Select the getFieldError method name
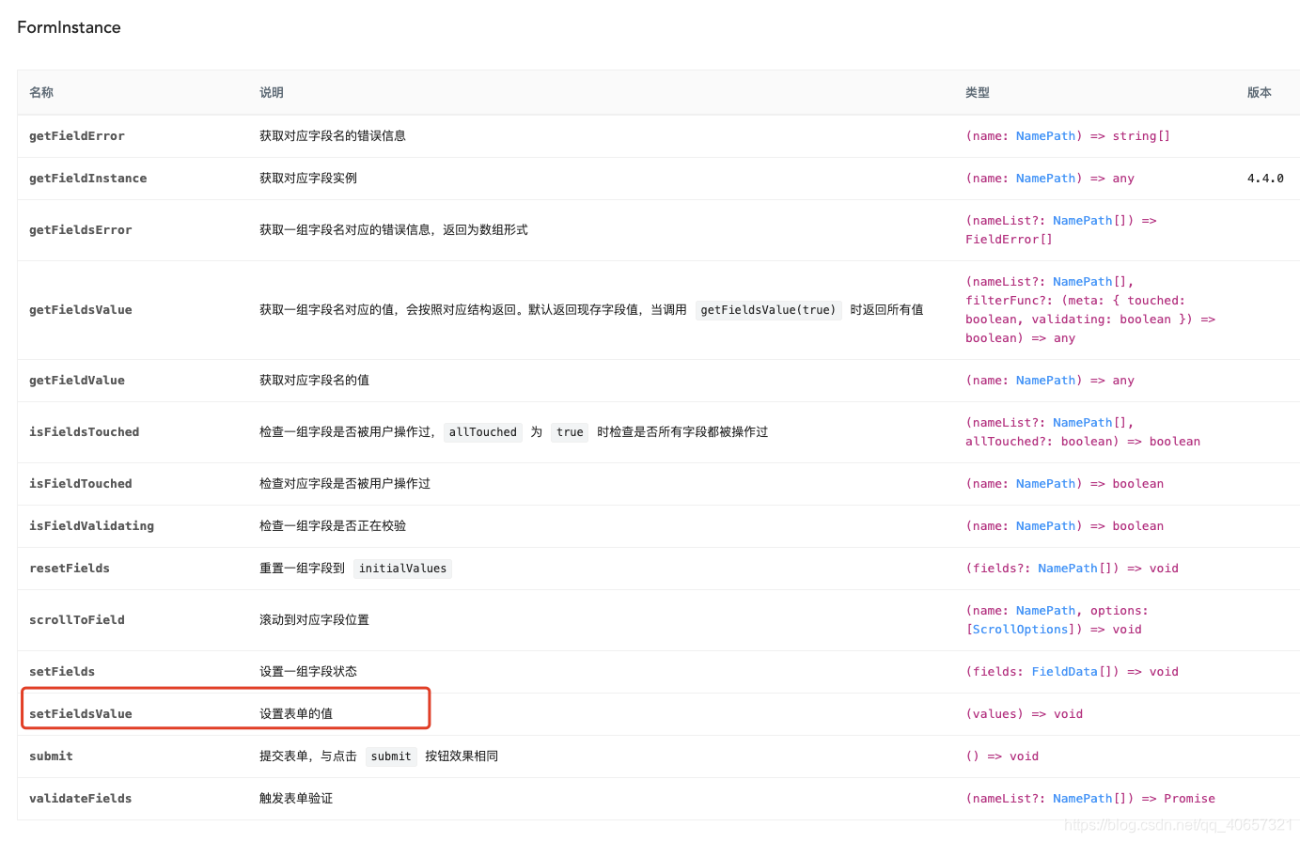Viewport: 1300px width, 842px height. pos(77,136)
